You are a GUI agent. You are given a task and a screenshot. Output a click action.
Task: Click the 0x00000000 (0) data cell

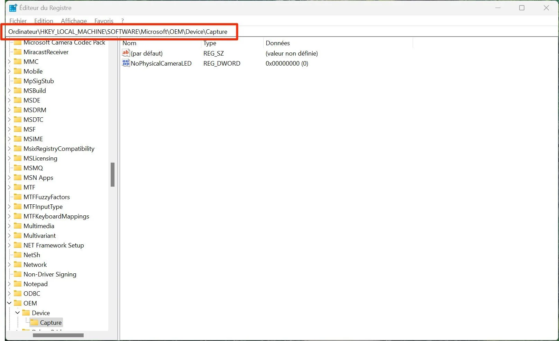pos(287,63)
